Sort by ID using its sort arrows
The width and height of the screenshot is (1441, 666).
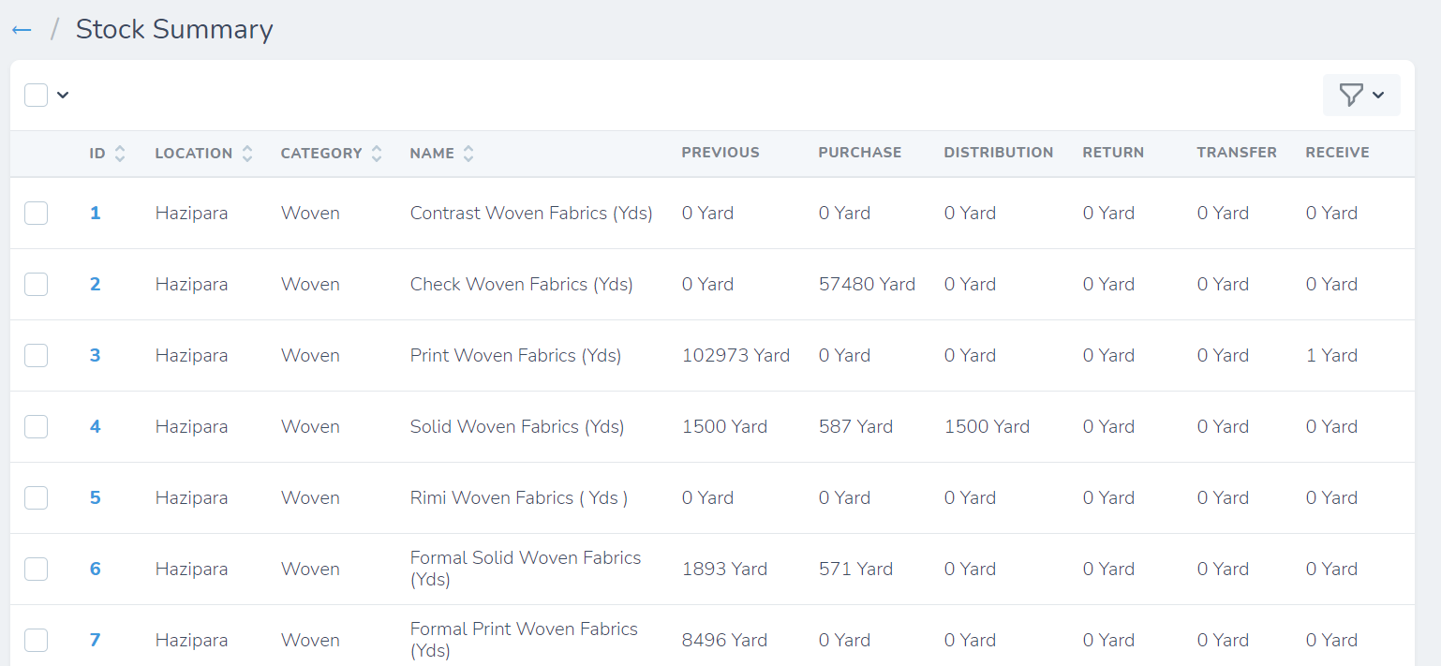click(x=120, y=154)
